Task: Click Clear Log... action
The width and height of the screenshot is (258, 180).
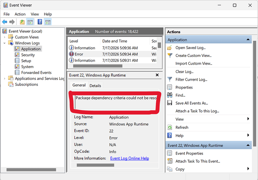Action: [x=184, y=72]
